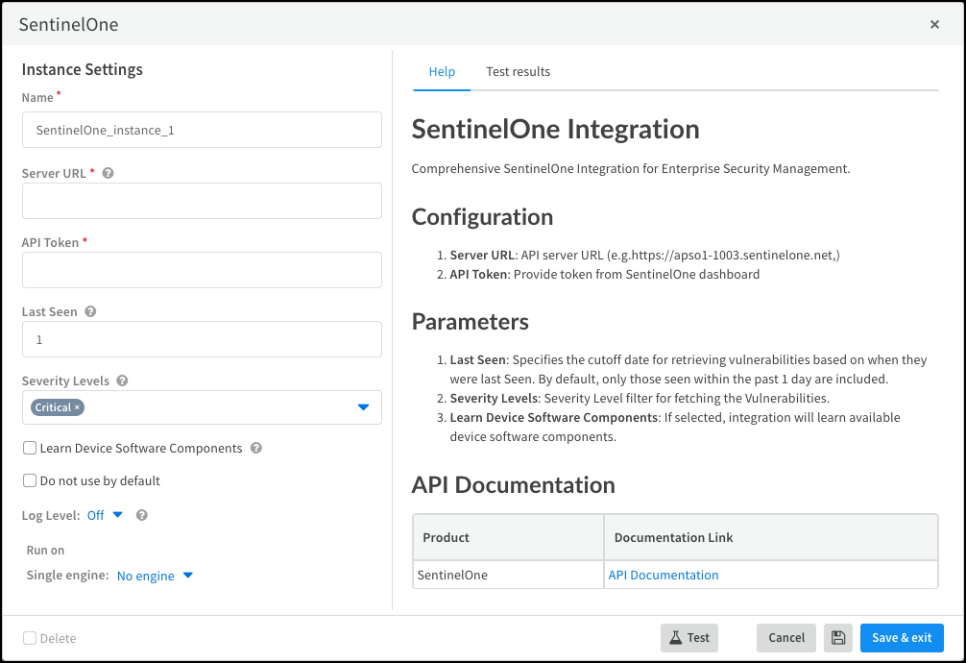The image size is (966, 663).
Task: Click the Test button with flask icon
Action: 688,638
